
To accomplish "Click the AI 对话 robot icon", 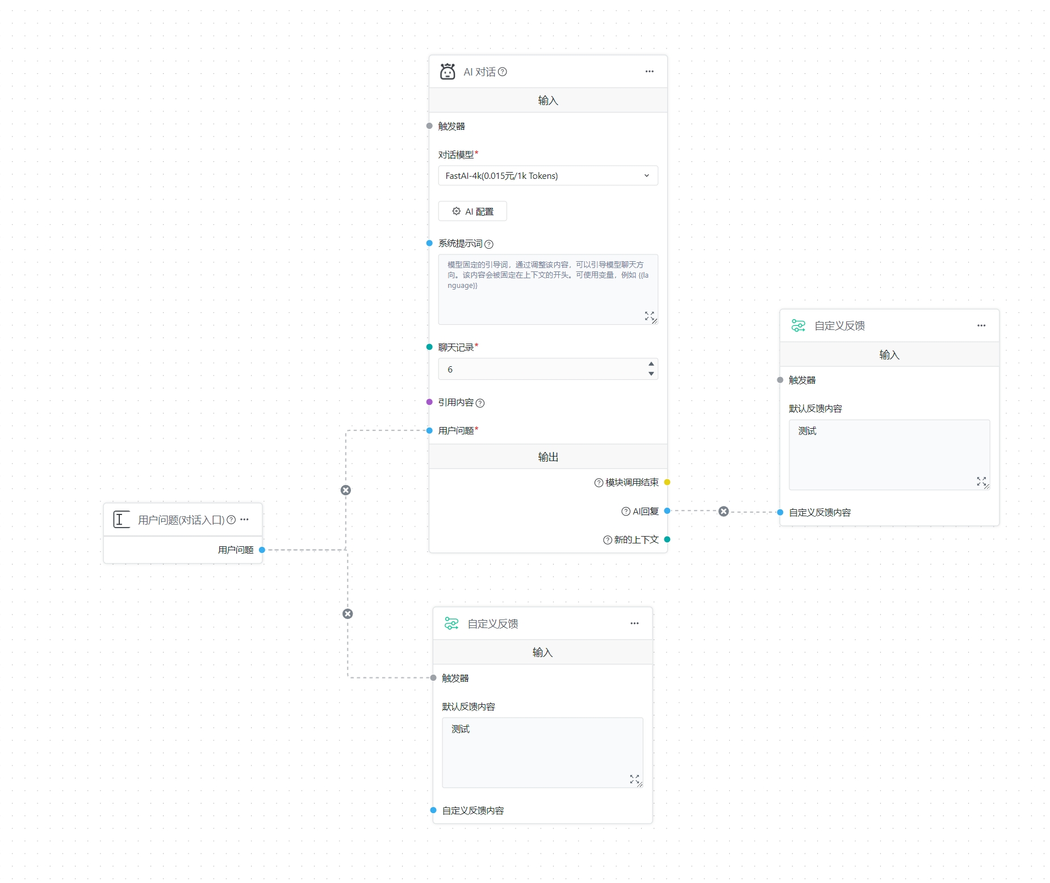I will pos(447,72).
